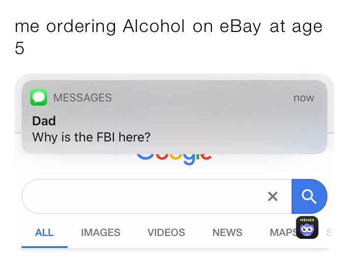
Task: Click the number 5 in the caption
Action: tap(20, 48)
